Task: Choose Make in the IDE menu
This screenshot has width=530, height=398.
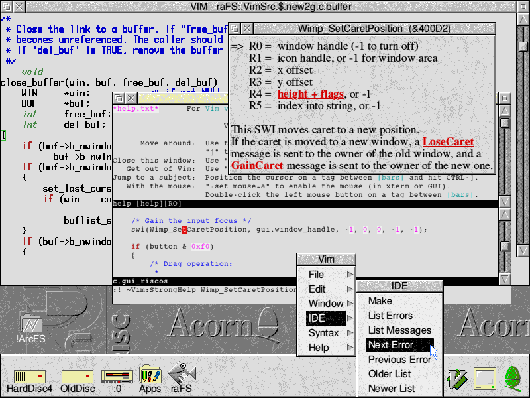Action: [380, 301]
